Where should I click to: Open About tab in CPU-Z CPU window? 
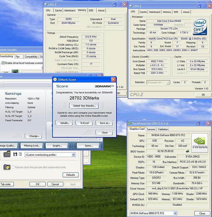click(186, 12)
